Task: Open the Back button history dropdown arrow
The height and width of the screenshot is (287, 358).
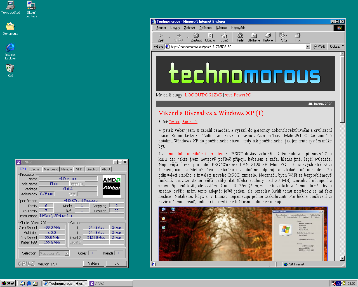Action: pos(170,37)
